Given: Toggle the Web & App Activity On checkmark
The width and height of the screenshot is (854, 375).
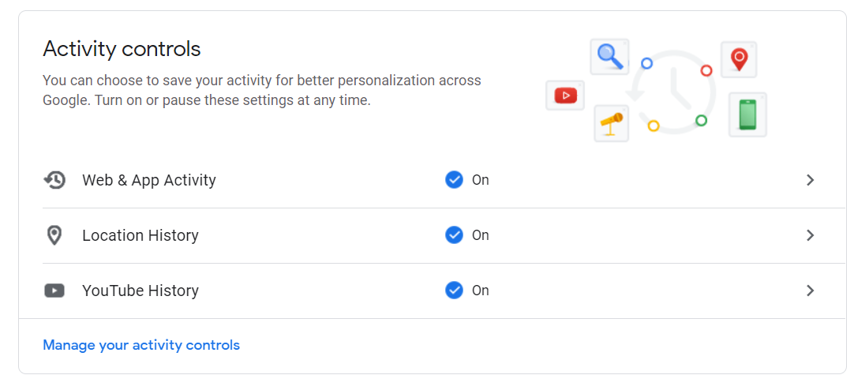Looking at the screenshot, I should (454, 180).
